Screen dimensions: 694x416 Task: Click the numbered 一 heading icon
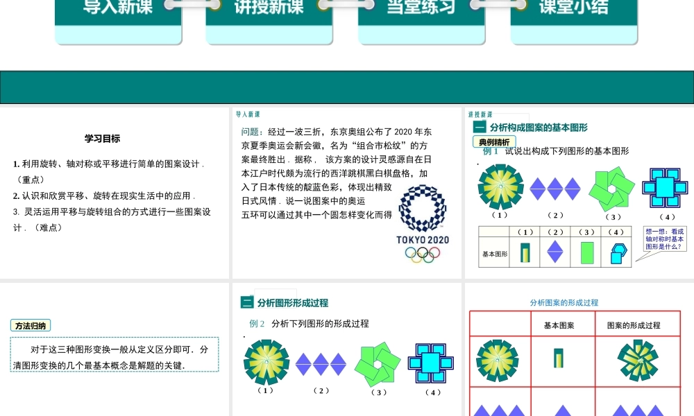click(480, 128)
